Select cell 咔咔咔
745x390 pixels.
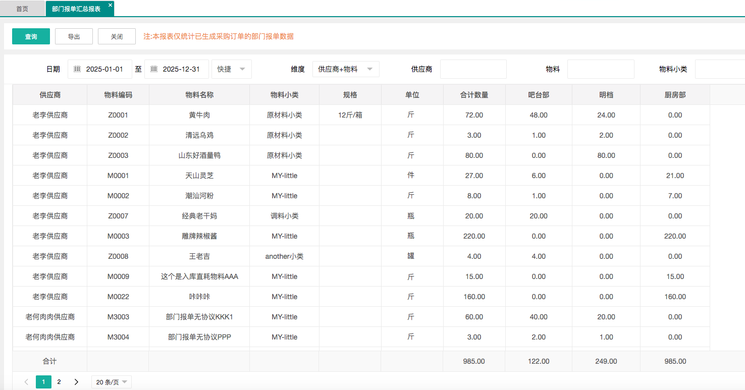[199, 297]
